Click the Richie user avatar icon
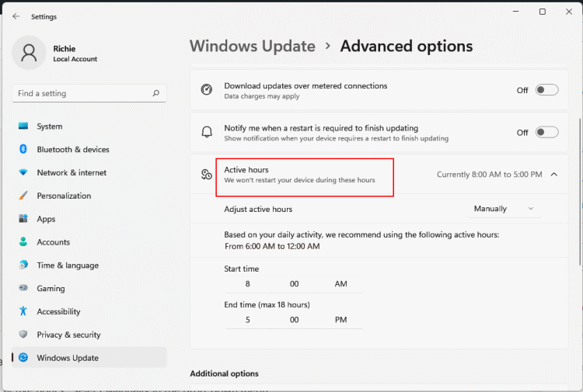This screenshot has width=583, height=392. [x=29, y=53]
